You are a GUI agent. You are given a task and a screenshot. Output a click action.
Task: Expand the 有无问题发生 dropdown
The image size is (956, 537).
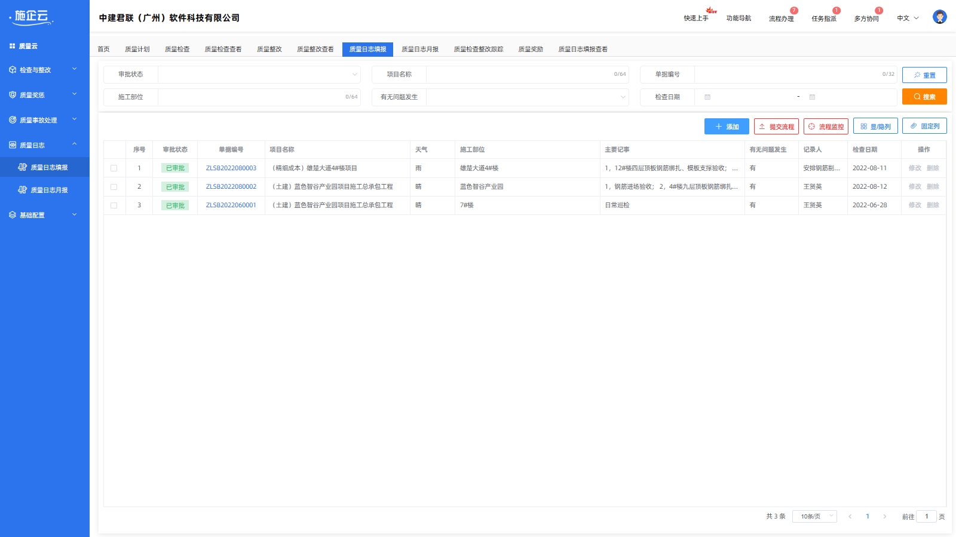527,97
